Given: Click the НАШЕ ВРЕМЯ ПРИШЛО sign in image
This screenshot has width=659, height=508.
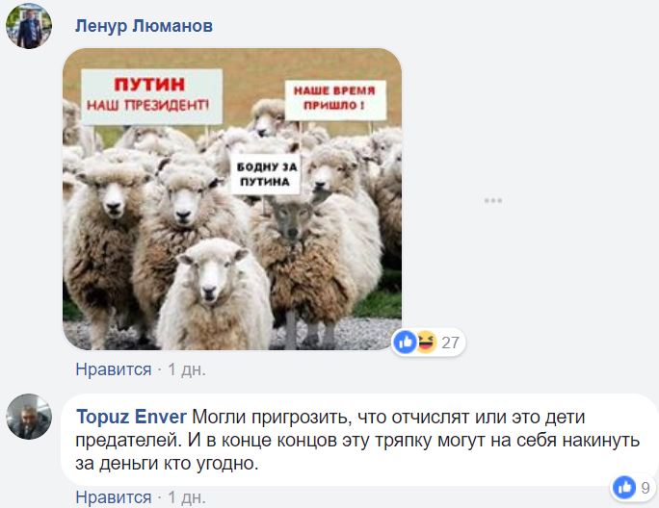Looking at the screenshot, I should [335, 100].
